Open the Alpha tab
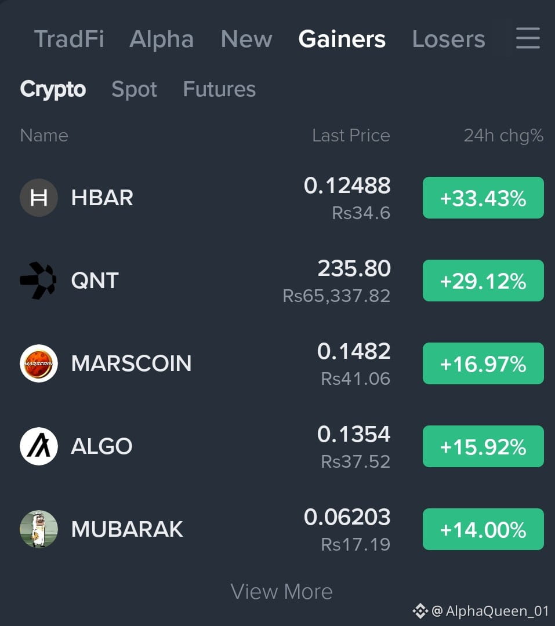 pyautogui.click(x=161, y=39)
